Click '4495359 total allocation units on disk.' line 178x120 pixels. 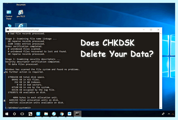point(34,100)
